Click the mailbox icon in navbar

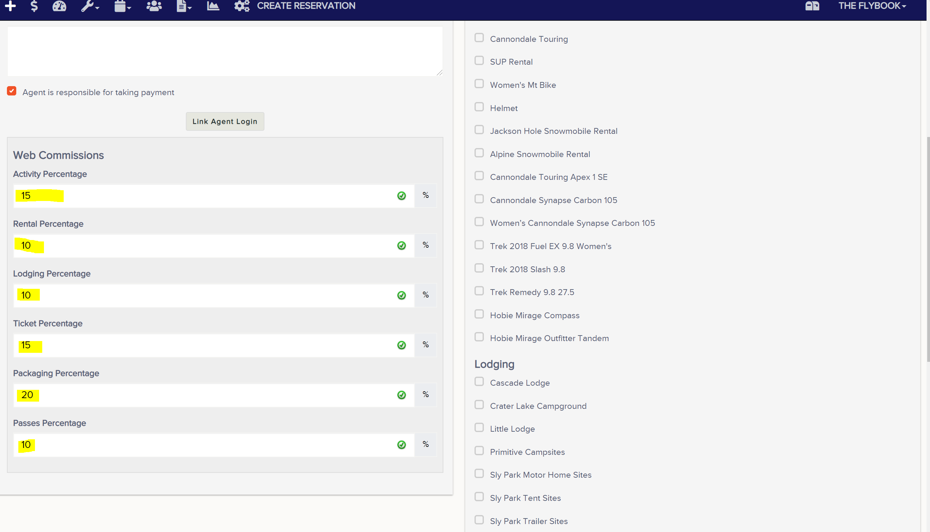812,6
